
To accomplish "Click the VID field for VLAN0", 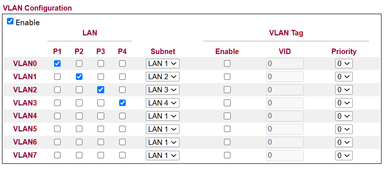I will 285,64.
